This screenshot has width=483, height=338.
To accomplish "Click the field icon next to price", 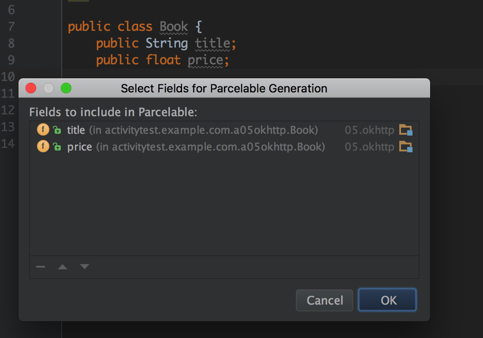I will [x=43, y=147].
